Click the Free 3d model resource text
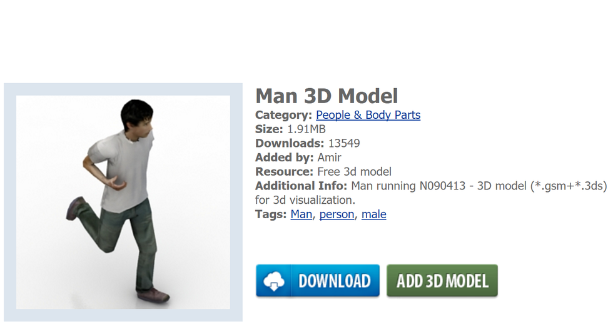Viewport: 613px width, 327px height. (x=354, y=171)
